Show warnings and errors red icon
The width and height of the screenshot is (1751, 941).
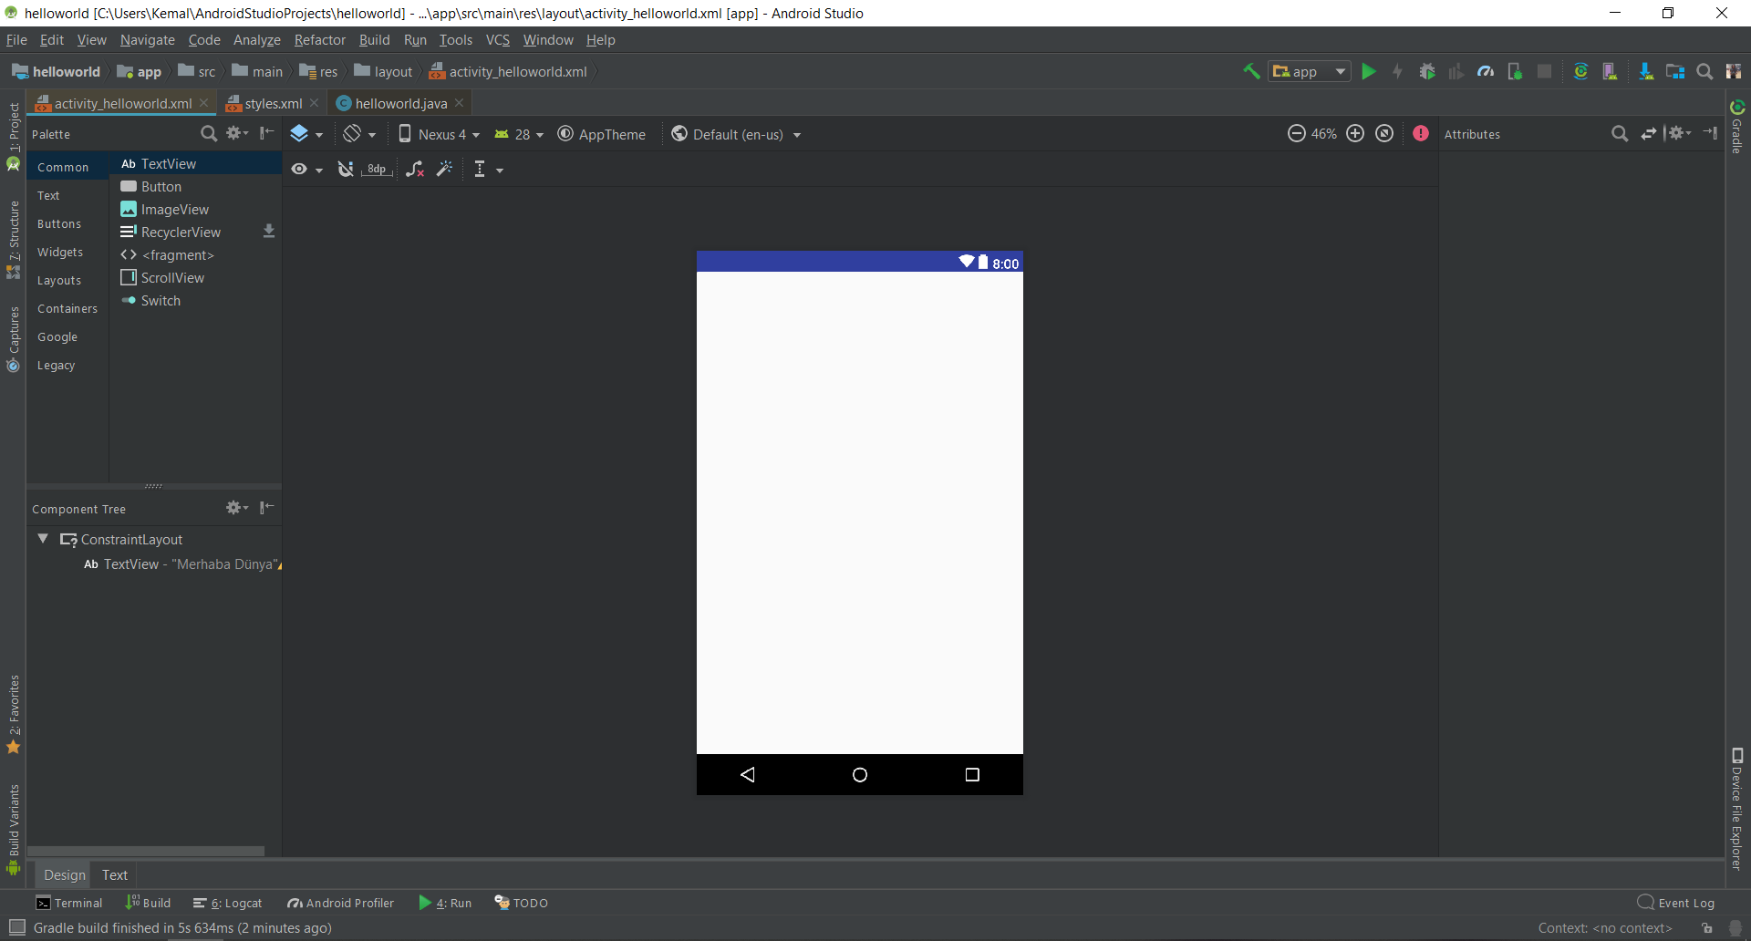(x=1421, y=133)
